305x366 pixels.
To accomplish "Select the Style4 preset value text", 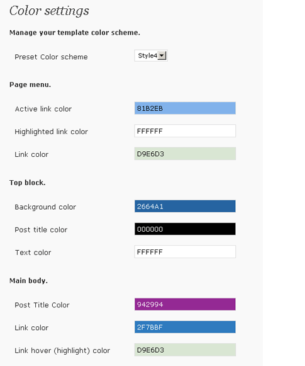I will point(148,56).
